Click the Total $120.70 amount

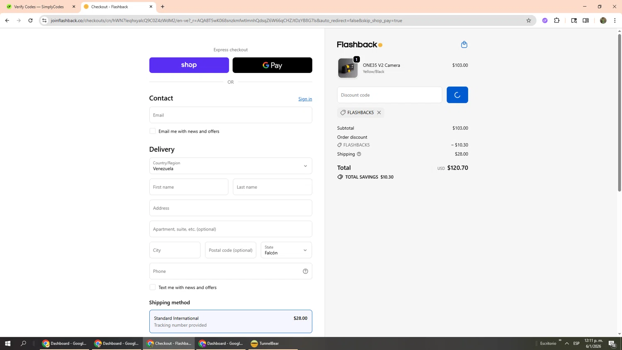click(457, 168)
